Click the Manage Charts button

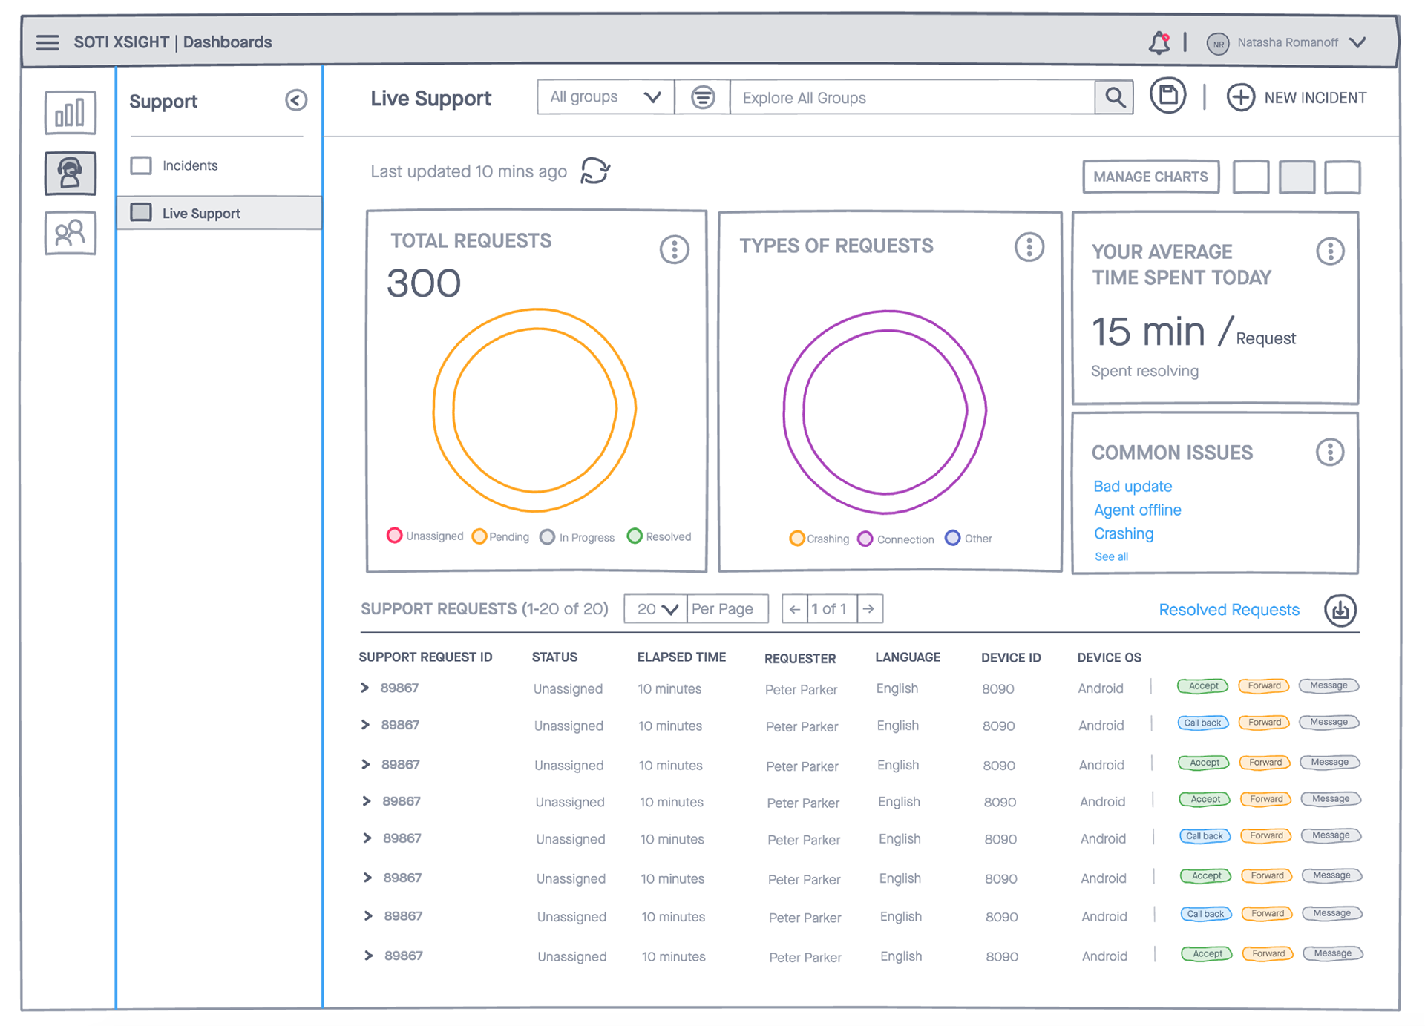point(1150,177)
